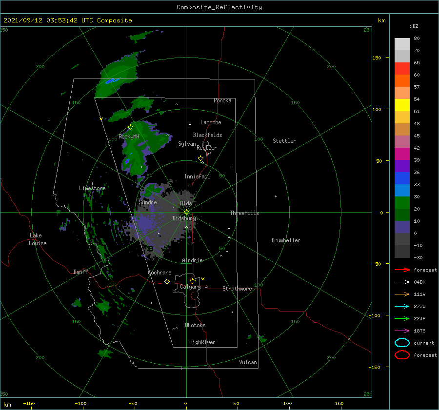Click the Didsbury city label
Image resolution: width=439 pixels, height=410 pixels.
(184, 218)
